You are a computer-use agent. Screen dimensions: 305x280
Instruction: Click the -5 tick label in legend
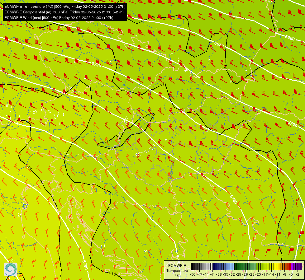(291, 274)
